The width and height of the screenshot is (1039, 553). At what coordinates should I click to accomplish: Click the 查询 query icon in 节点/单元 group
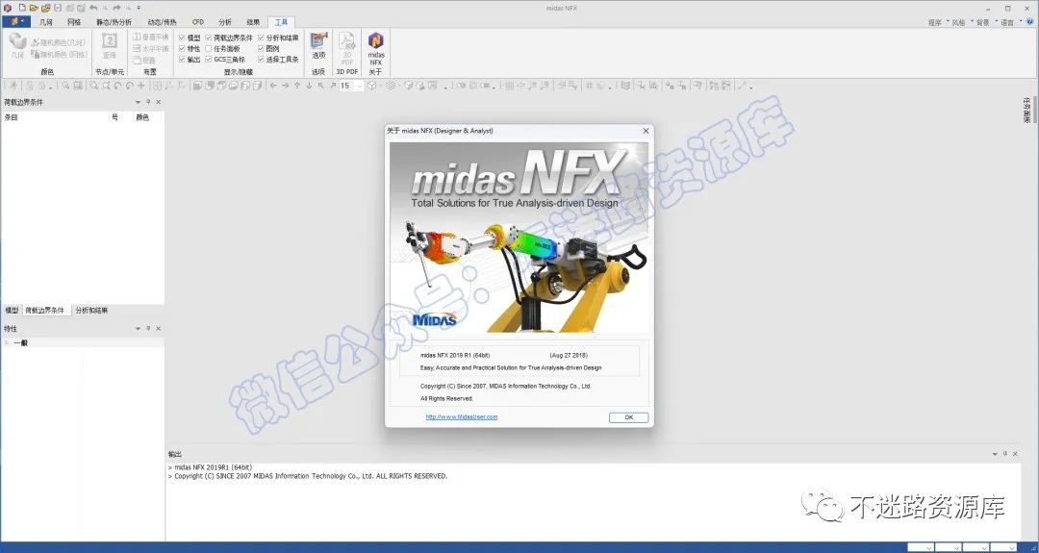coord(110,46)
